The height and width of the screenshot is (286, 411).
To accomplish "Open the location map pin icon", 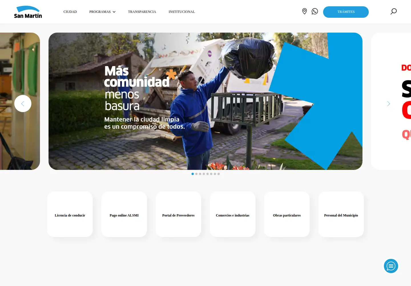I will (305, 11).
